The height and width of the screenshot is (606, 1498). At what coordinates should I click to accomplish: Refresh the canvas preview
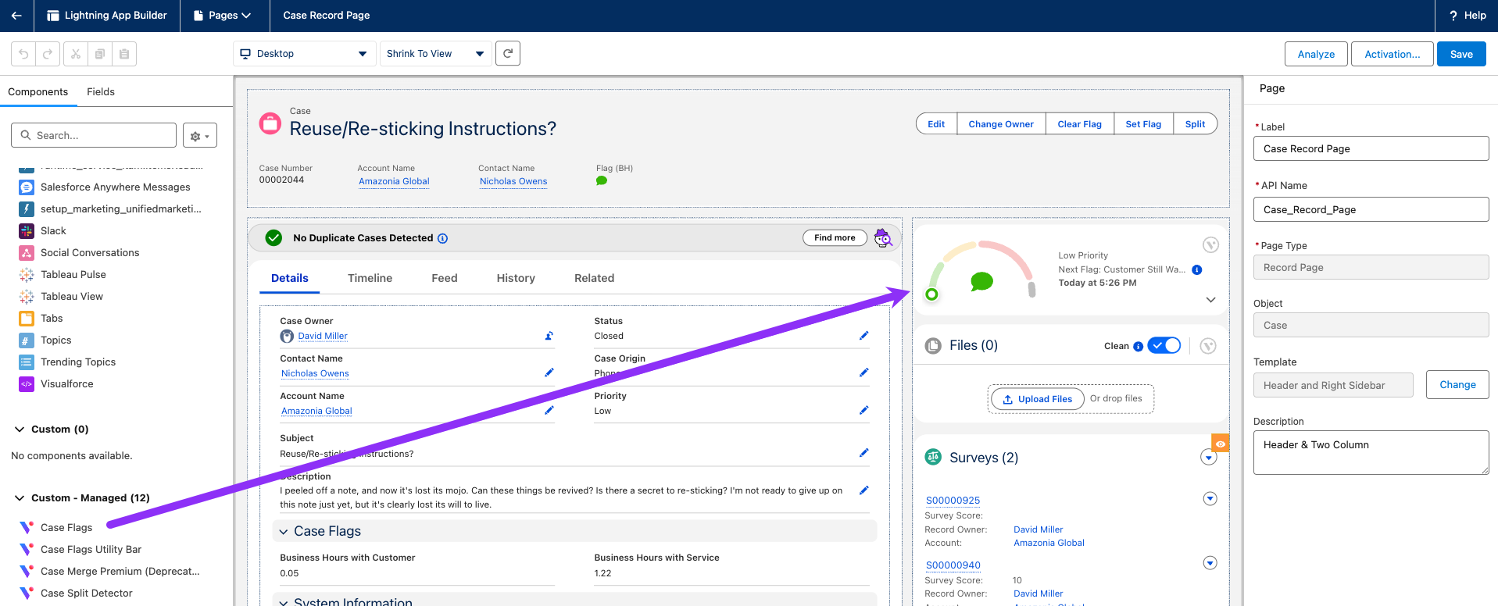coord(508,53)
